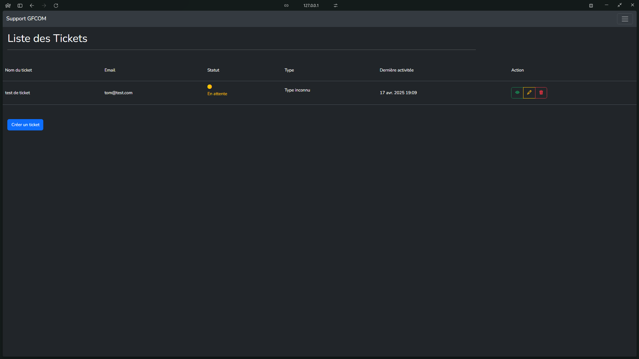This screenshot has width=639, height=359.
Task: View the 'test de ticket' with the eye icon
Action: 517,92
